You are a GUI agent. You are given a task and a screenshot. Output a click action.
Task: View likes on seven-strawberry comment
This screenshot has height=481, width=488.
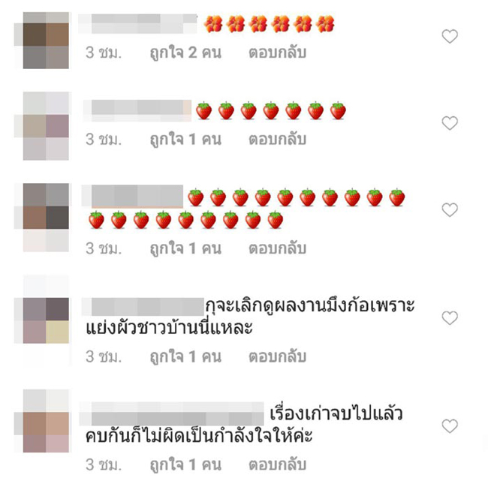tap(185, 140)
